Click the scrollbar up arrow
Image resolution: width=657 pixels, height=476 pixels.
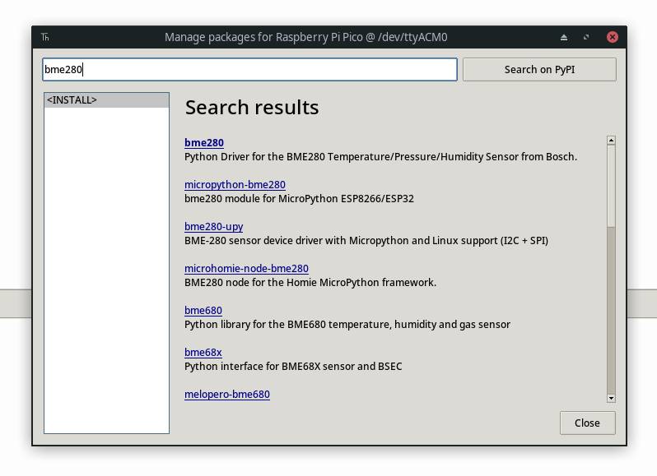(611, 140)
